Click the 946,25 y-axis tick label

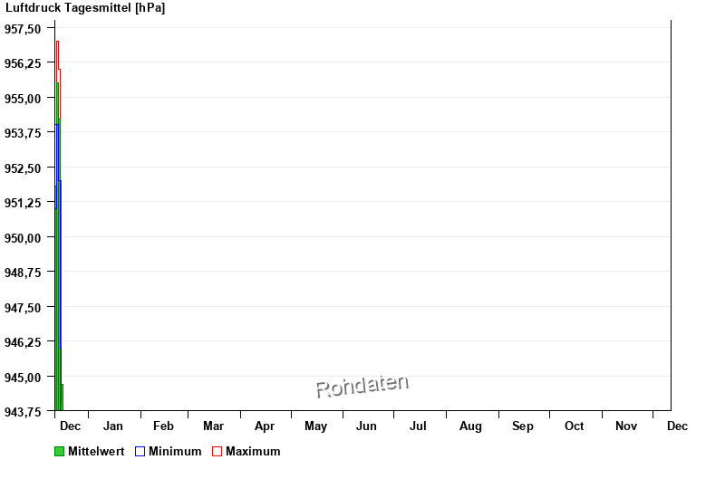pyautogui.click(x=23, y=342)
